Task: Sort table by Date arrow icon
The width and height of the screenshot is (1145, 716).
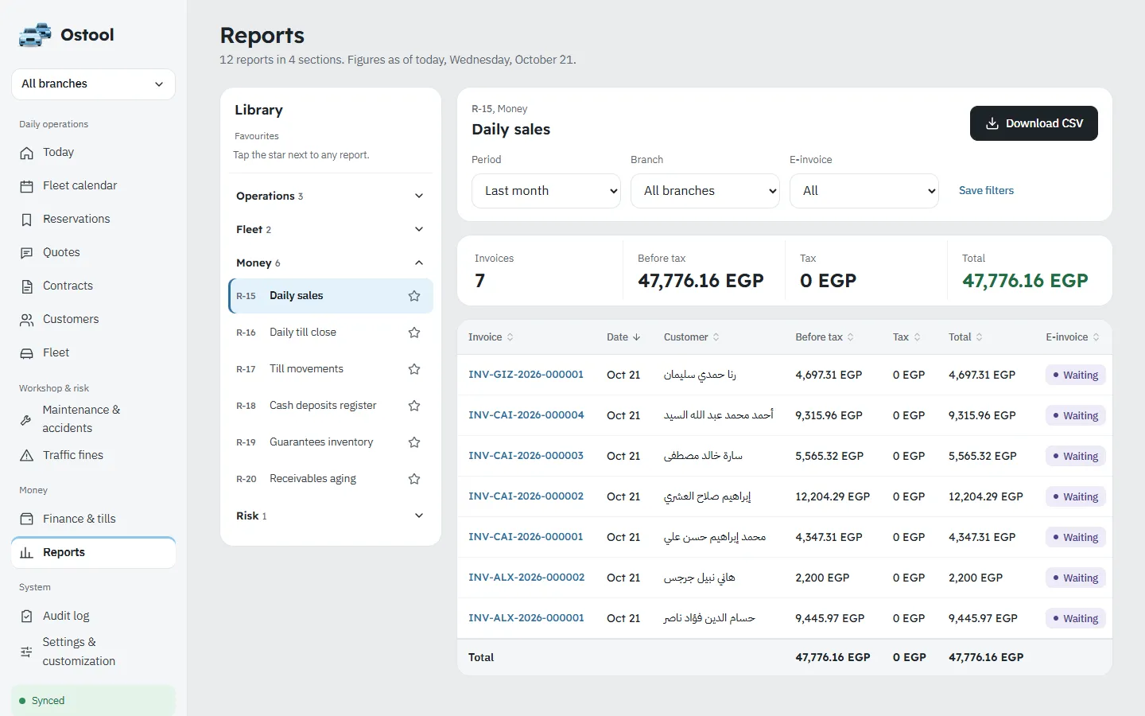Action: pos(636,337)
